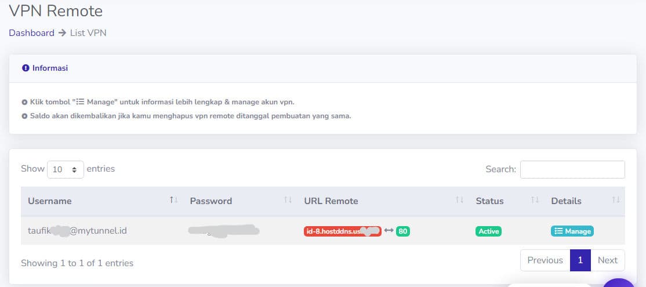Click the VPN Remote page heading
Image resolution: width=646 pixels, height=287 pixels.
pyautogui.click(x=56, y=10)
